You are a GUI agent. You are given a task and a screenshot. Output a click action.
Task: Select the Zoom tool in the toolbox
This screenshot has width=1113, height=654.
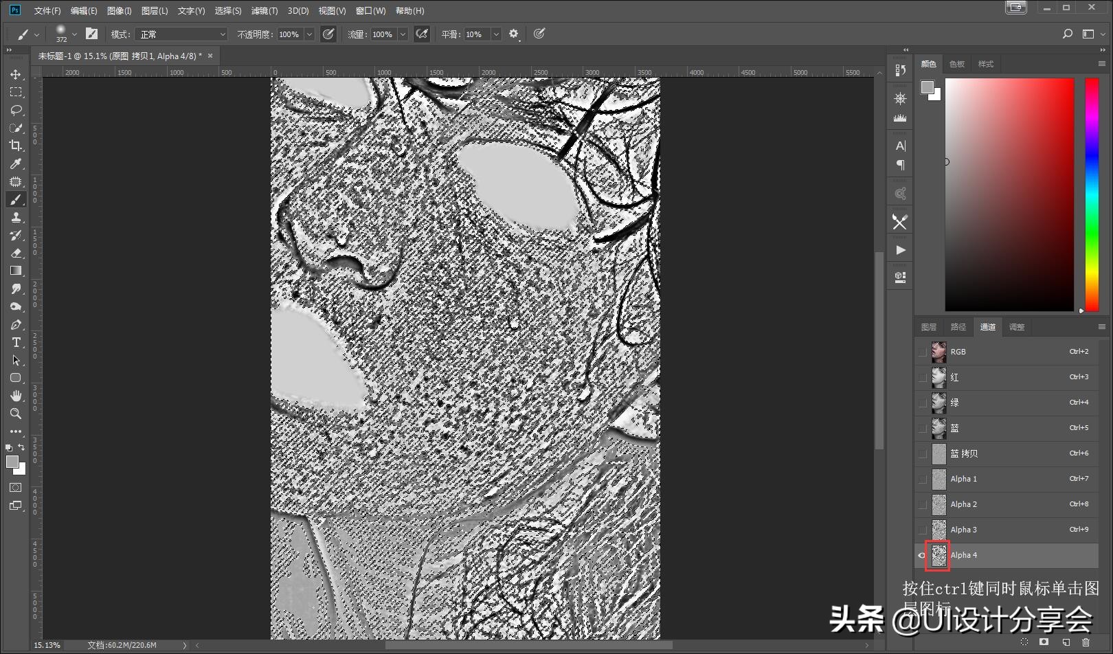(16, 414)
